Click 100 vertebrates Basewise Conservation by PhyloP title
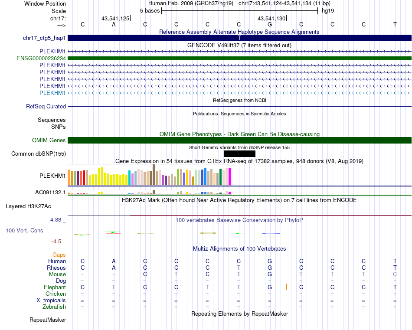This screenshot has height=330, width=412. click(x=239, y=220)
